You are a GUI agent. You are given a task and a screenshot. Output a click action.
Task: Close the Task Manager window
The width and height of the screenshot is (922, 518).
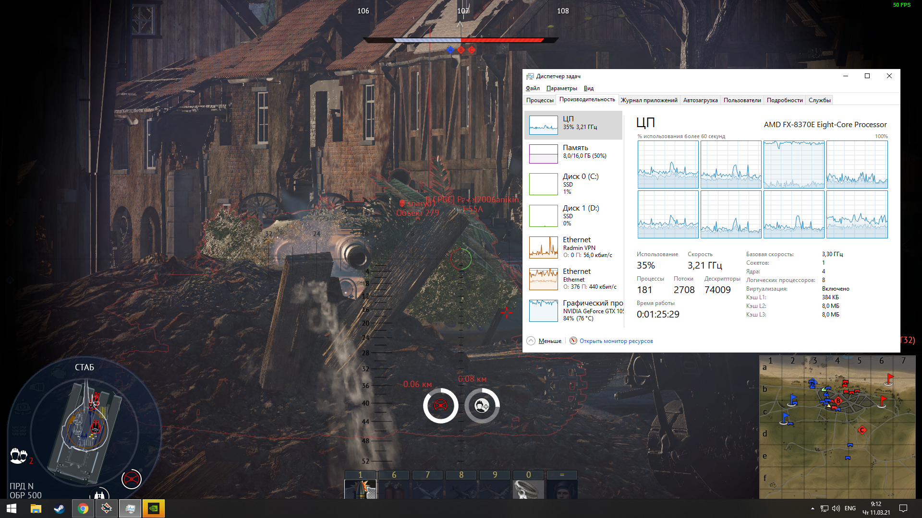[889, 76]
